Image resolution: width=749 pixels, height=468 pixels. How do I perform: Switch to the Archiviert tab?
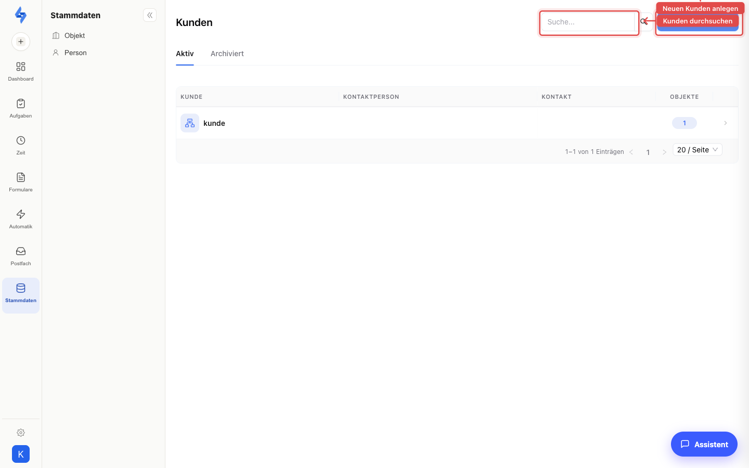pos(227,54)
